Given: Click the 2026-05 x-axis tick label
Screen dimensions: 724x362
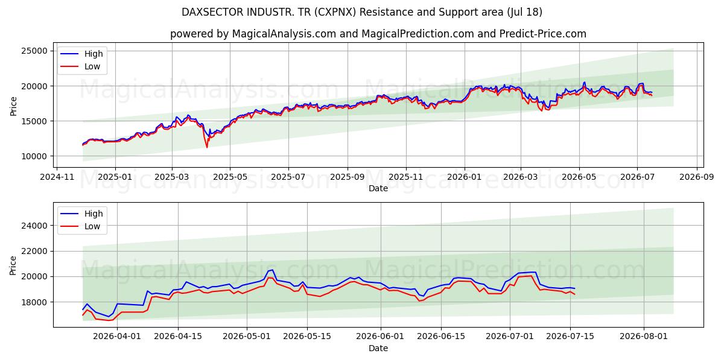Looking at the screenshot, I should (579, 177).
